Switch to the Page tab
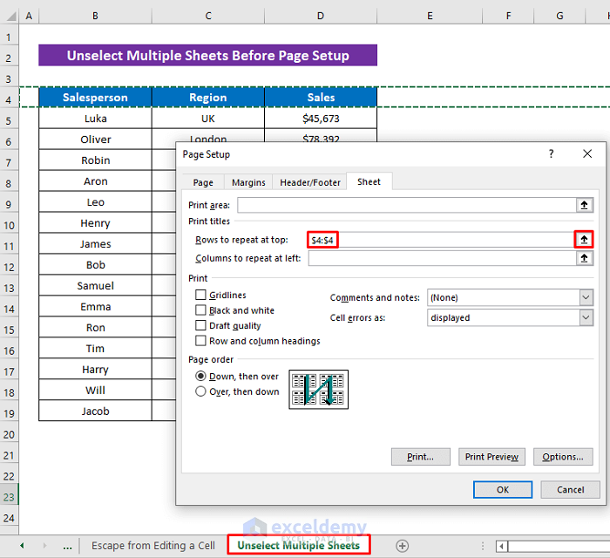The width and height of the screenshot is (610, 558). click(x=203, y=182)
